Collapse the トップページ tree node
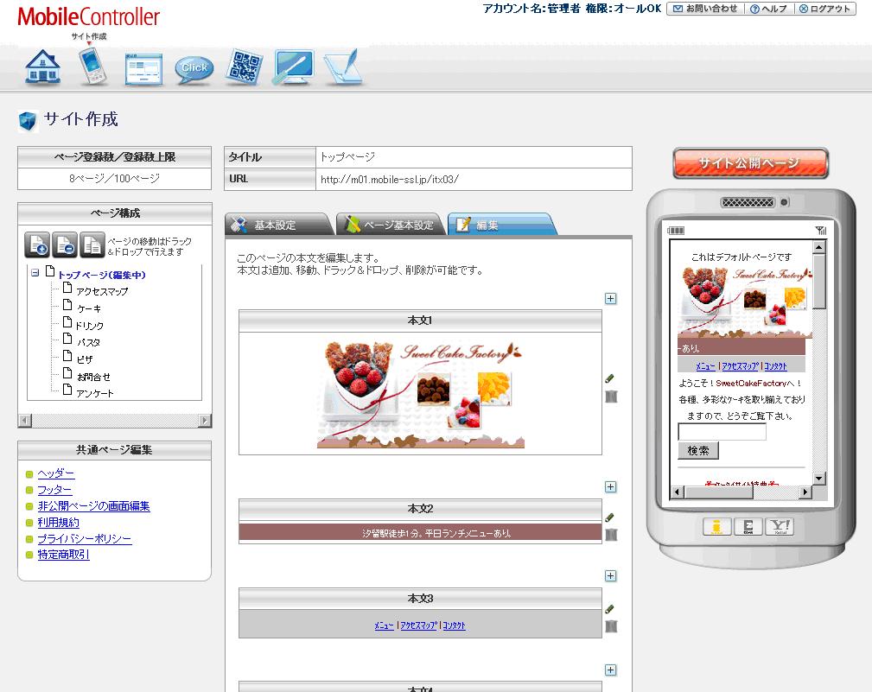 pyautogui.click(x=35, y=273)
